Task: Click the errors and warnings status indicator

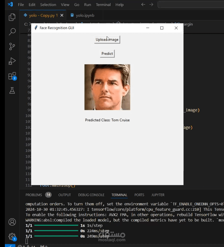Action: point(27,246)
